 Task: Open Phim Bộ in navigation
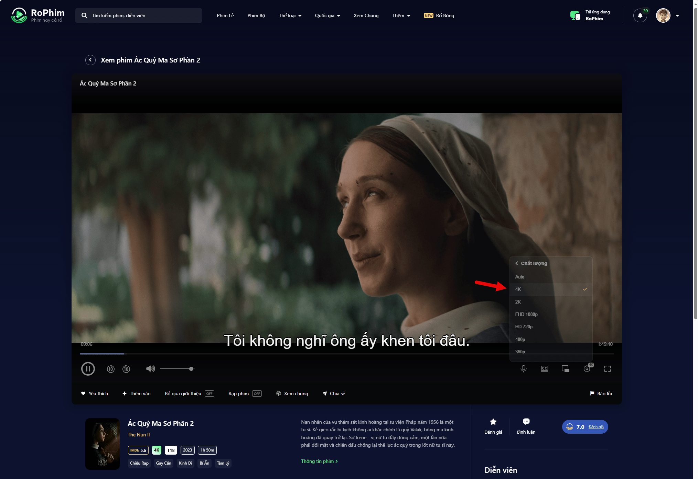coord(256,15)
